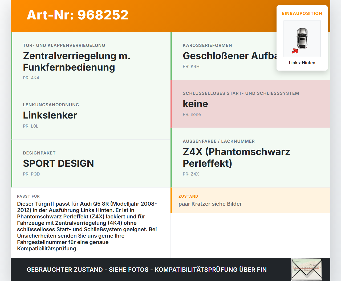This screenshot has height=281, width=341.
Task: Click the PR: Z4X code label
Action: [191, 174]
